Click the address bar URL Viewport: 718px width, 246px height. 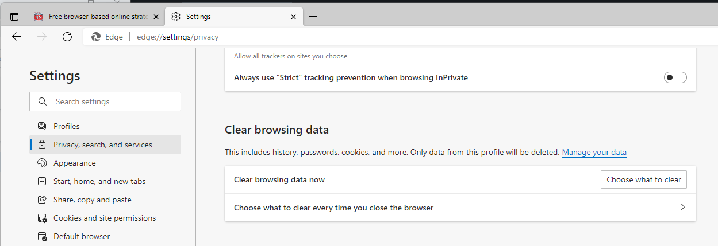[x=178, y=37]
